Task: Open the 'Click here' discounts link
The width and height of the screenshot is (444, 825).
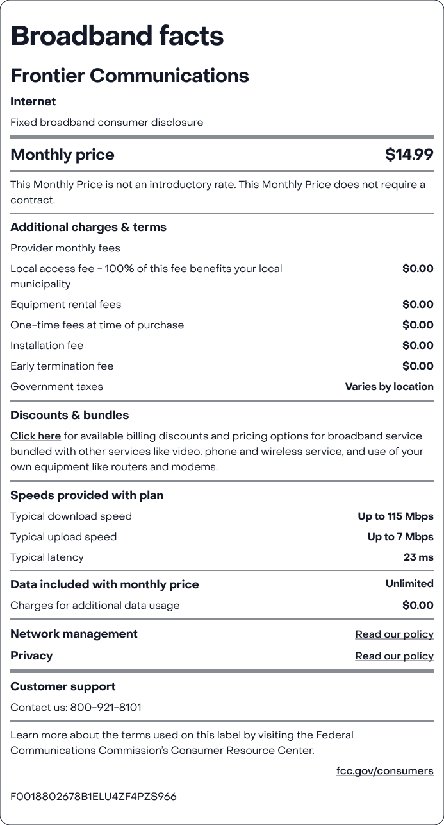Action: 35,436
